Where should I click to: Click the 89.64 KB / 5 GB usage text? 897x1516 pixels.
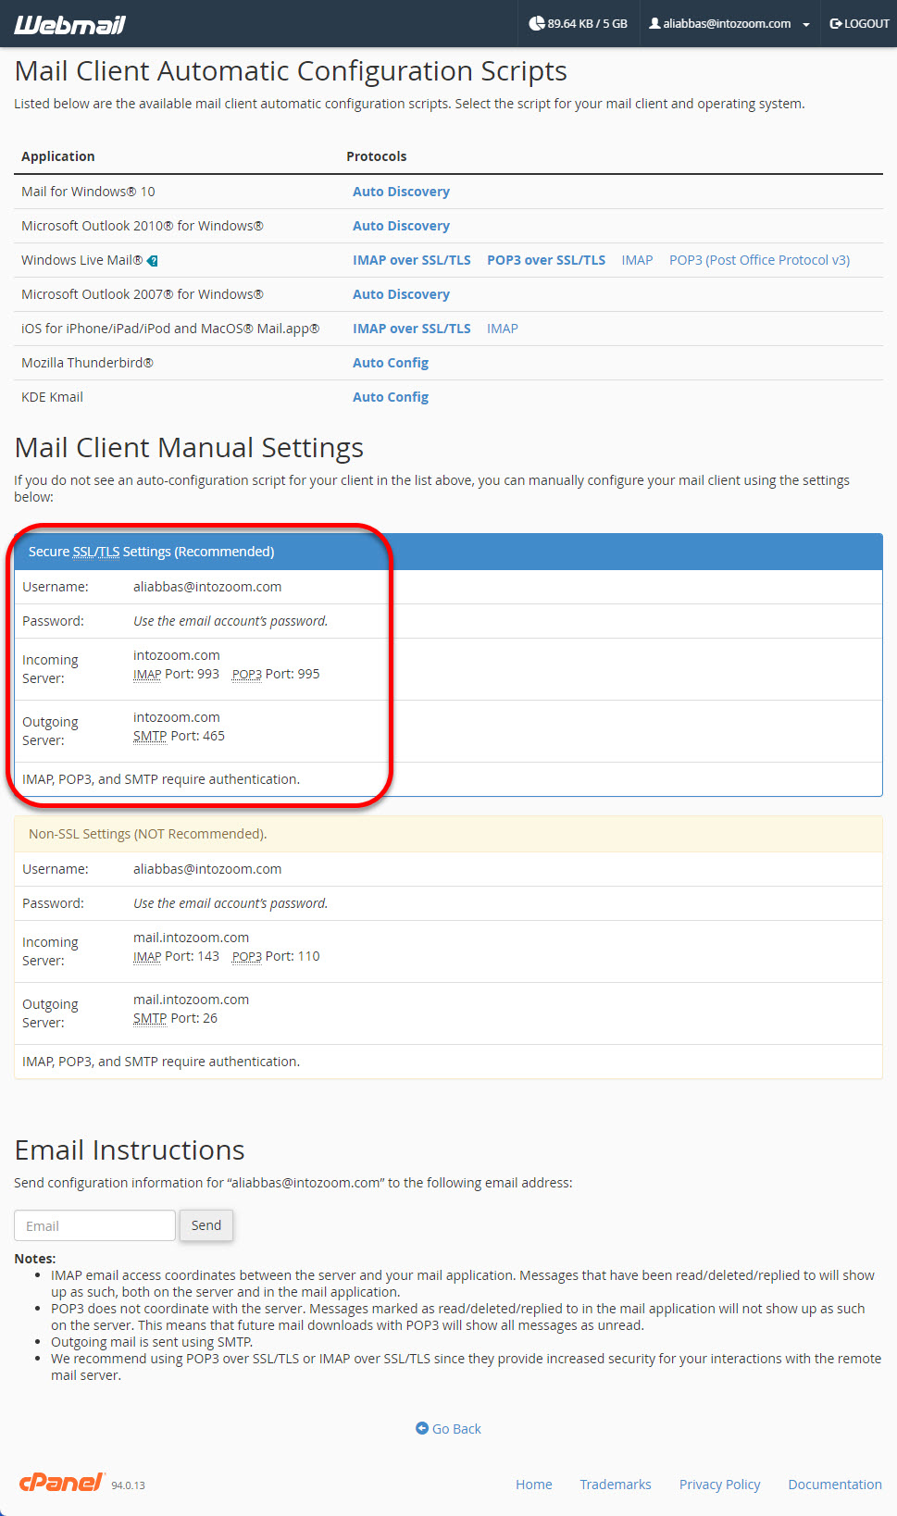587,24
